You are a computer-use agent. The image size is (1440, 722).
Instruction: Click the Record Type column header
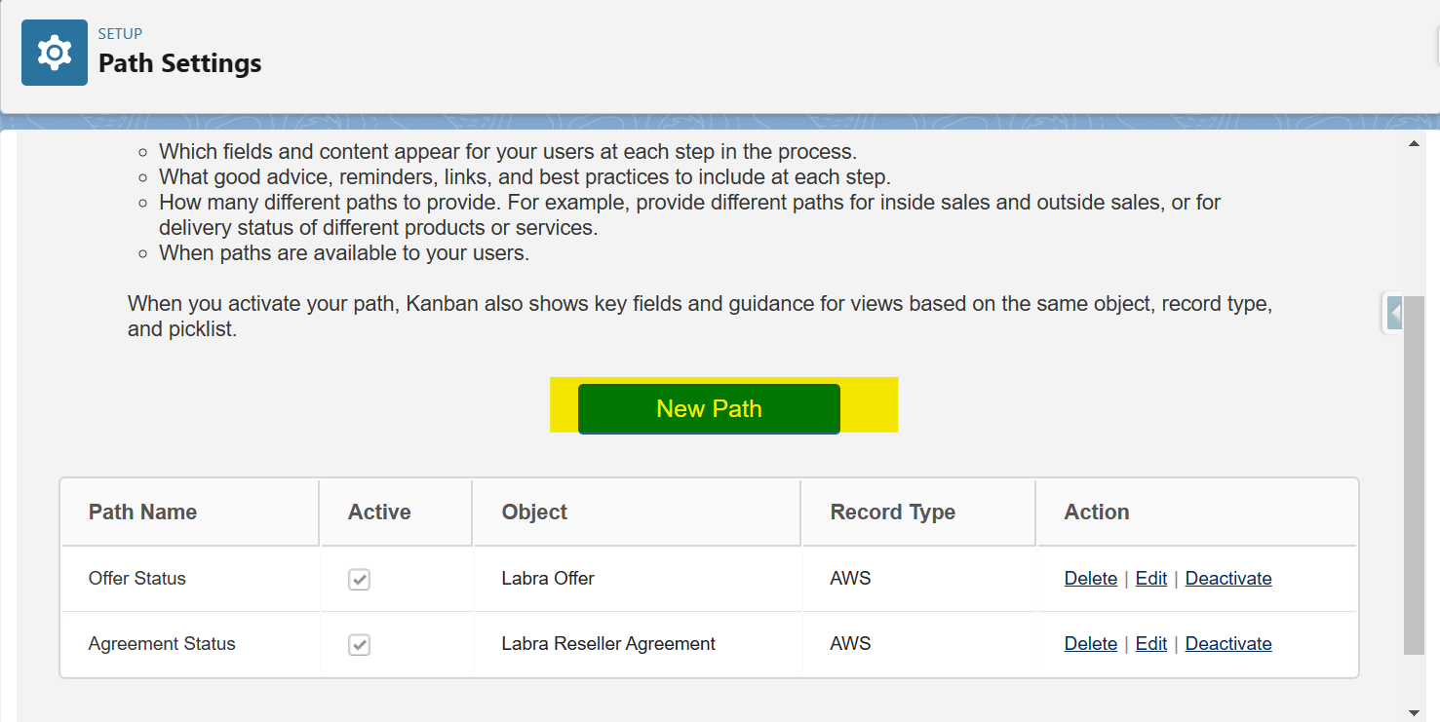tap(918, 513)
